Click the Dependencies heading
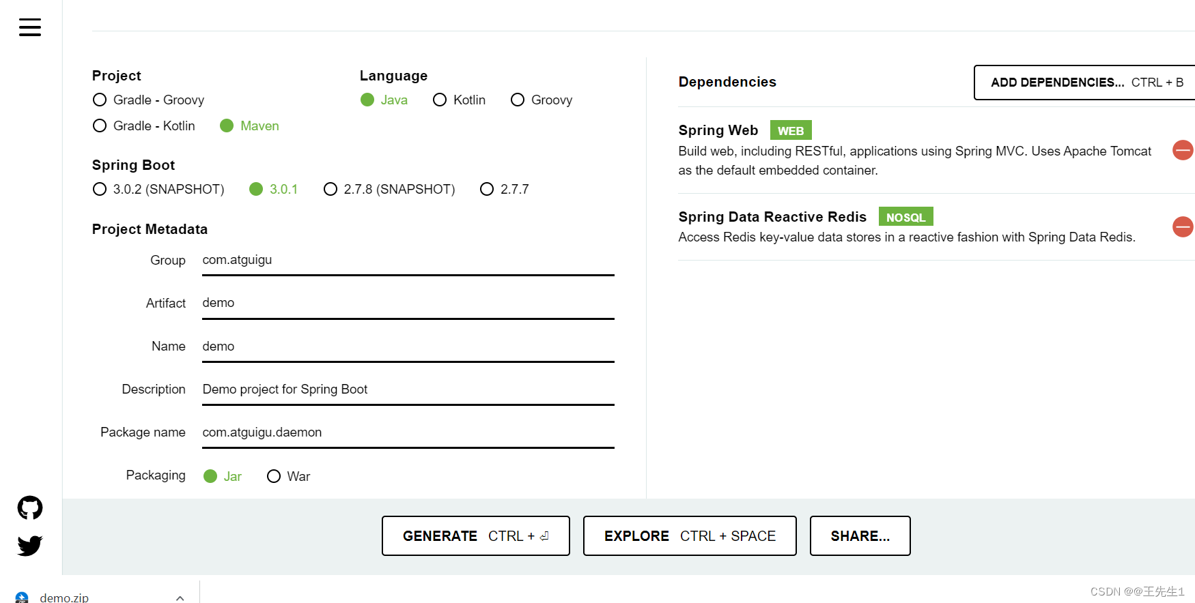This screenshot has width=1195, height=603. (727, 82)
